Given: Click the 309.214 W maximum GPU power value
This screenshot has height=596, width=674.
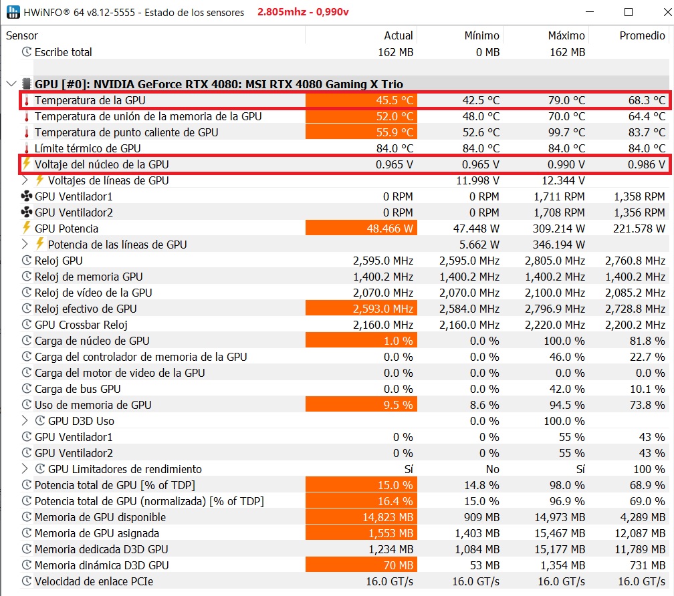Looking at the screenshot, I should tap(559, 229).
